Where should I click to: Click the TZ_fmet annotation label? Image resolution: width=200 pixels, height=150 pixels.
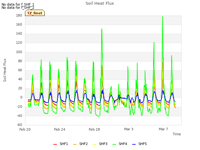[35, 13]
